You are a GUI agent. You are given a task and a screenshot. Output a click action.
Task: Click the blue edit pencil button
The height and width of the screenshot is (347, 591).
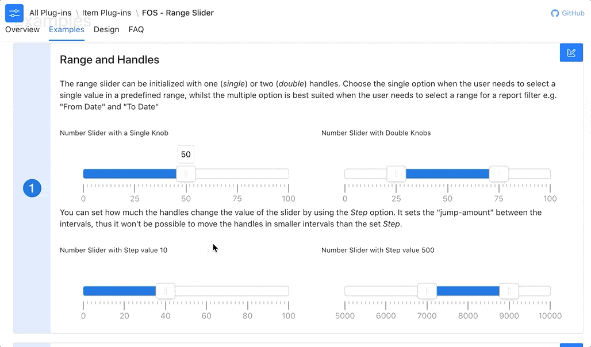point(571,53)
